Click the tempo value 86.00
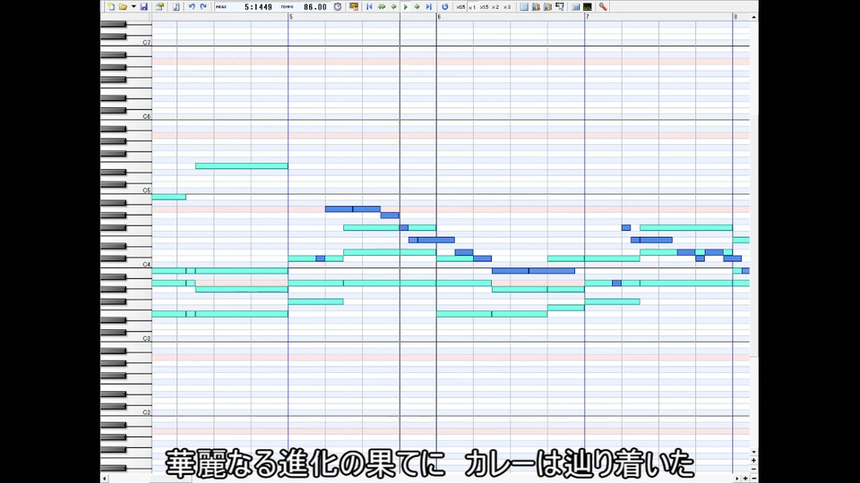Screen dimensions: 860x483 pyautogui.click(x=315, y=7)
